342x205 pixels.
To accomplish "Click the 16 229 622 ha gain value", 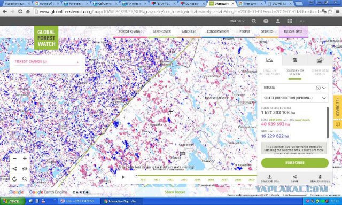I will tap(275, 136).
